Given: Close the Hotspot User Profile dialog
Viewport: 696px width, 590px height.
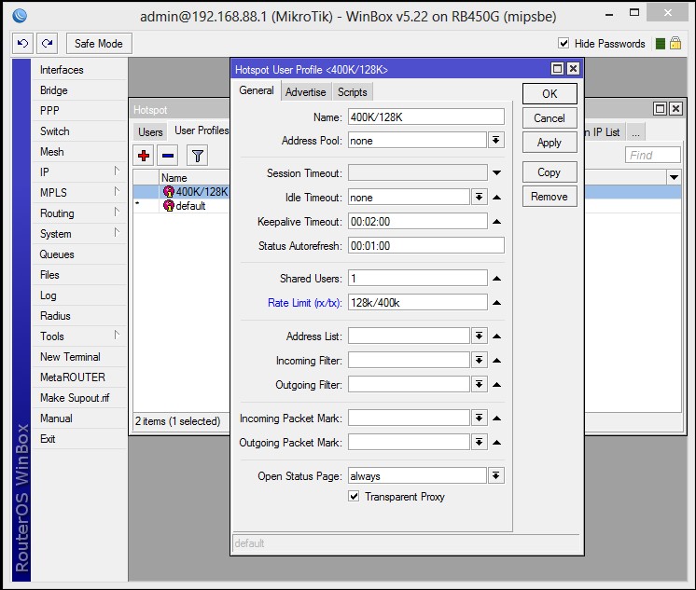Looking at the screenshot, I should pos(573,69).
